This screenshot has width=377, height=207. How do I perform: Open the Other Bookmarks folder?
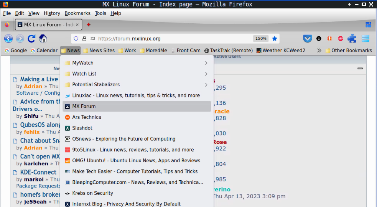[x=349, y=50]
